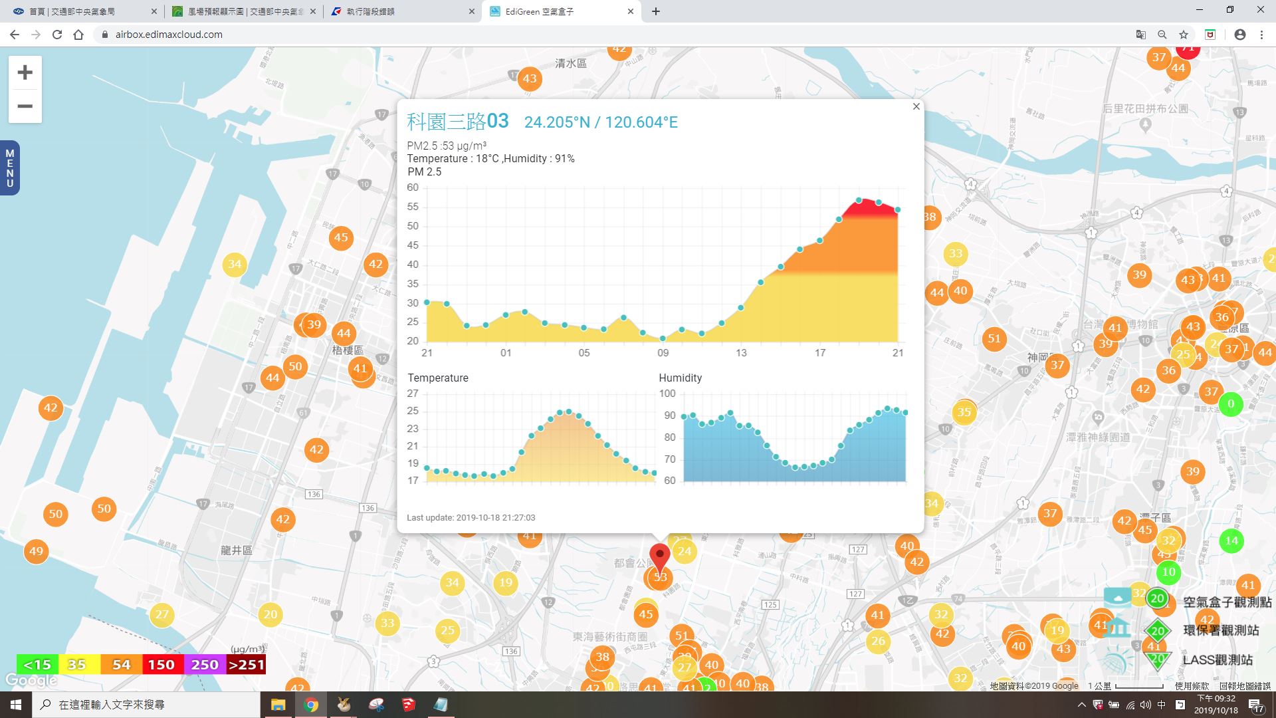Switch to the 風場預報顯示圖 tab

click(243, 11)
